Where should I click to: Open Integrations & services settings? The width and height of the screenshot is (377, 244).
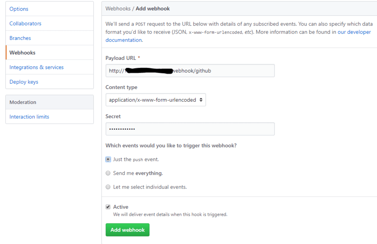36,67
